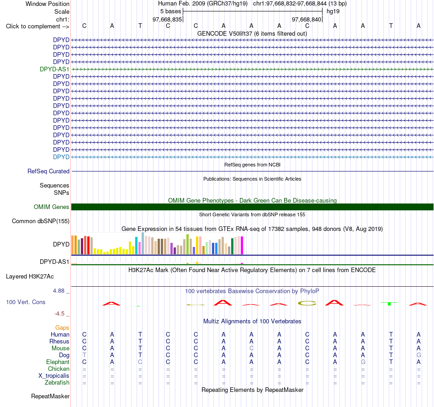Click the yellow C letter in the PhyloP logo
Screen dimensions: 434x407
click(x=307, y=303)
